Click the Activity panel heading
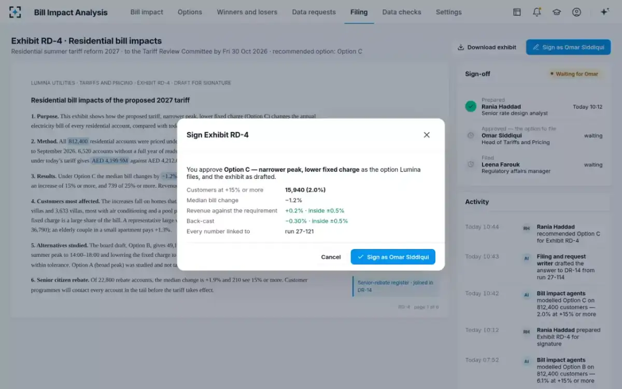The width and height of the screenshot is (622, 389). tap(477, 202)
